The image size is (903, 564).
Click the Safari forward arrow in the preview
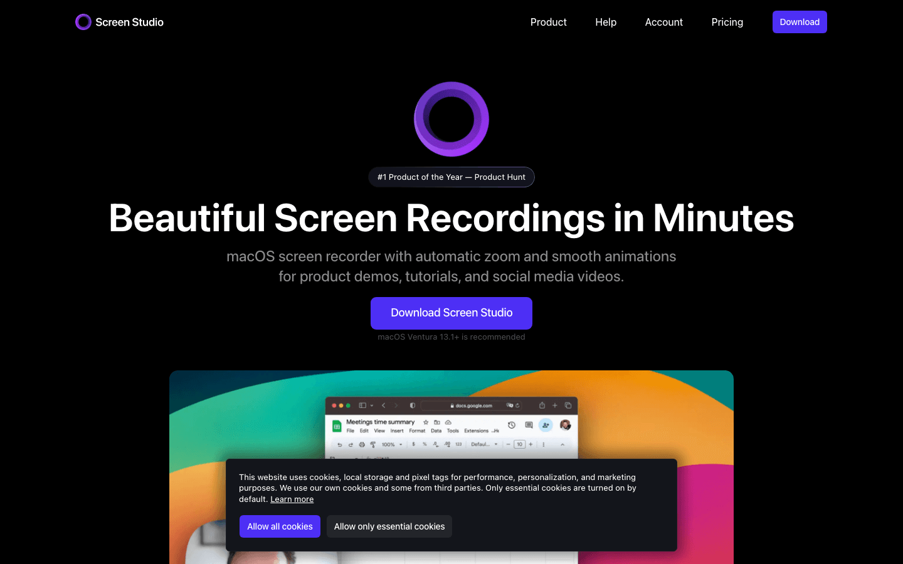(x=396, y=405)
